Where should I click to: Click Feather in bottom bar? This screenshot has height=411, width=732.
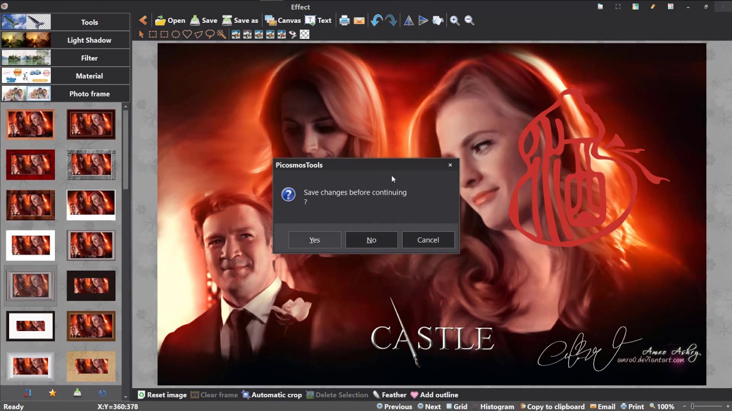pyautogui.click(x=389, y=394)
